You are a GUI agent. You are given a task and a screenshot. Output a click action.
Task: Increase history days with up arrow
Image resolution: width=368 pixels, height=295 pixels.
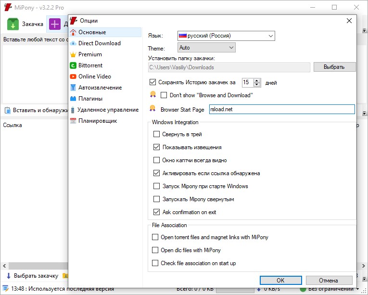tap(257, 80)
